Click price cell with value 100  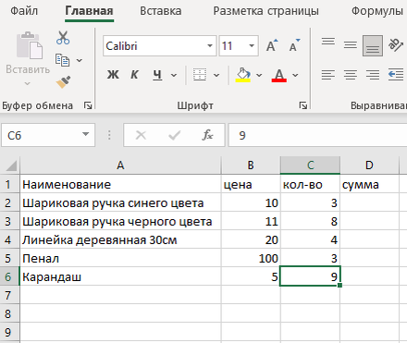pyautogui.click(x=251, y=258)
